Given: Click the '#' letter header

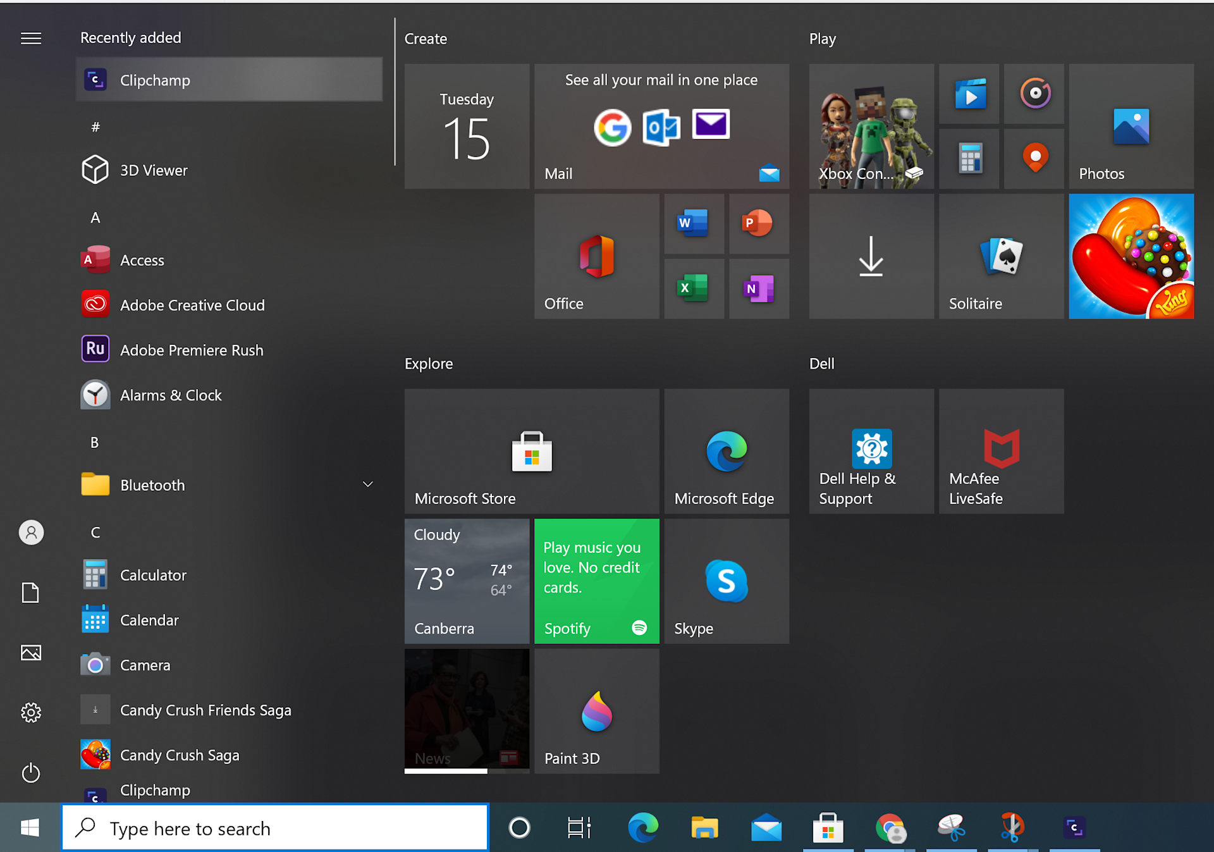Looking at the screenshot, I should [x=95, y=127].
